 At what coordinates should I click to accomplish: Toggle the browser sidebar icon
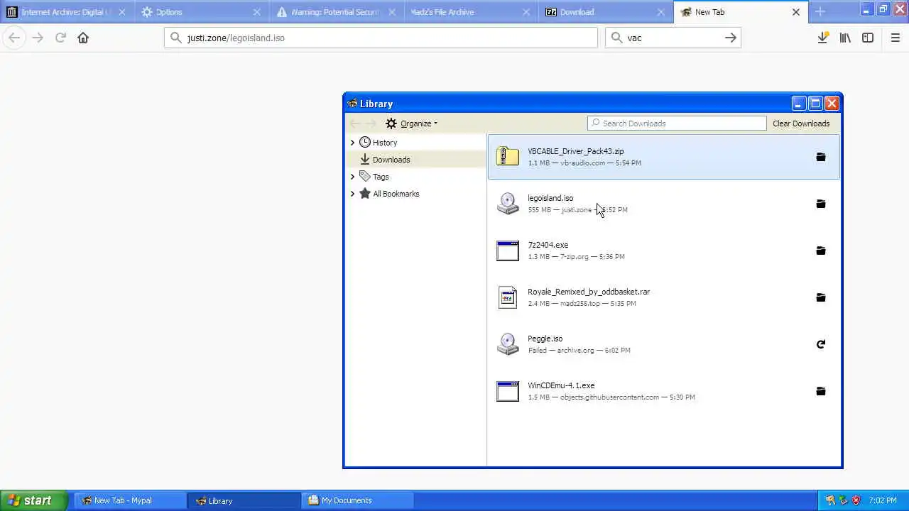[x=868, y=38]
